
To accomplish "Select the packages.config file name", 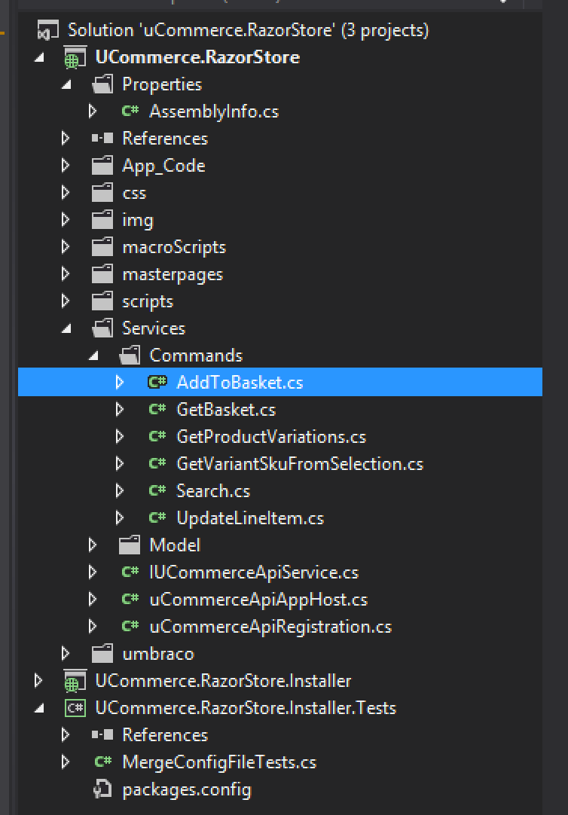I will tap(187, 789).
